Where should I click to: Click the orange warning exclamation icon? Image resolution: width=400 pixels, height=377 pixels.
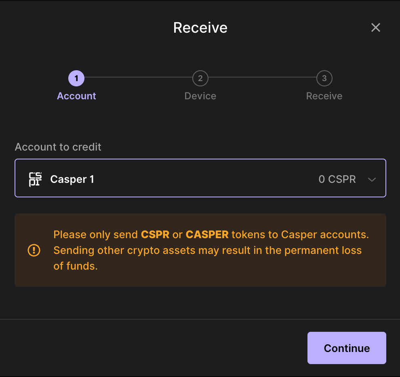pos(34,250)
